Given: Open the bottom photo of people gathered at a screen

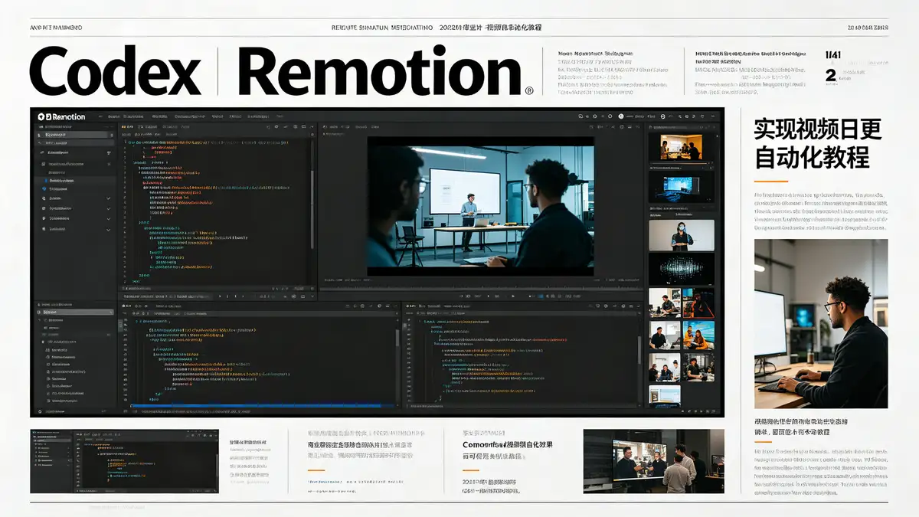Looking at the screenshot, I should 653,461.
